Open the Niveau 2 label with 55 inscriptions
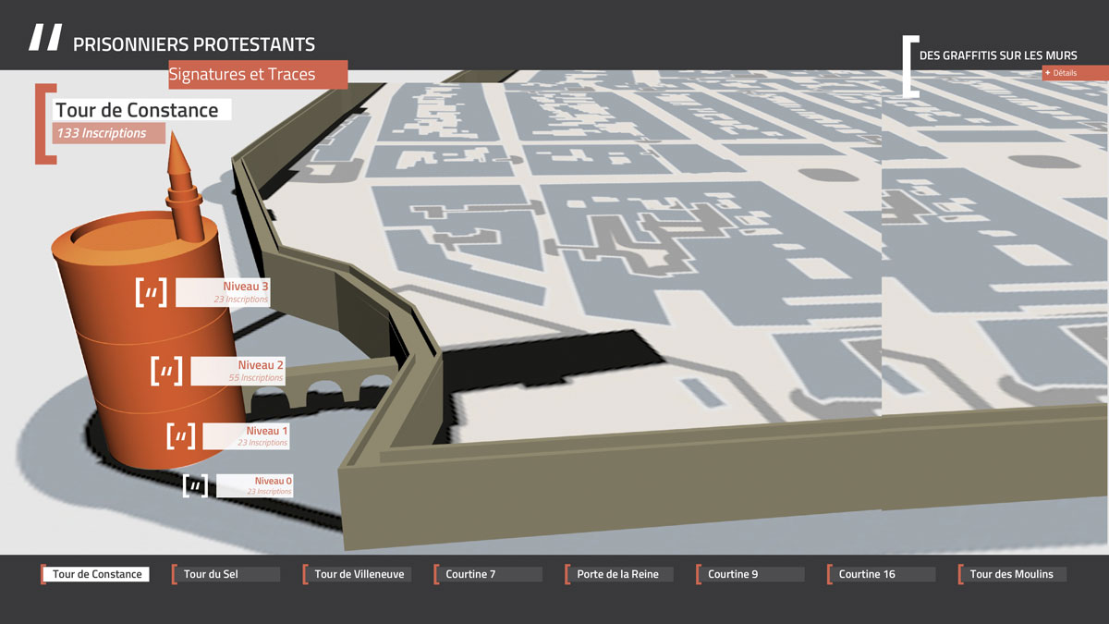This screenshot has width=1109, height=624. point(238,371)
